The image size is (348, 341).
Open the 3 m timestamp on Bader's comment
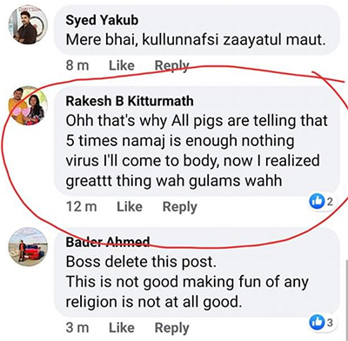(77, 328)
